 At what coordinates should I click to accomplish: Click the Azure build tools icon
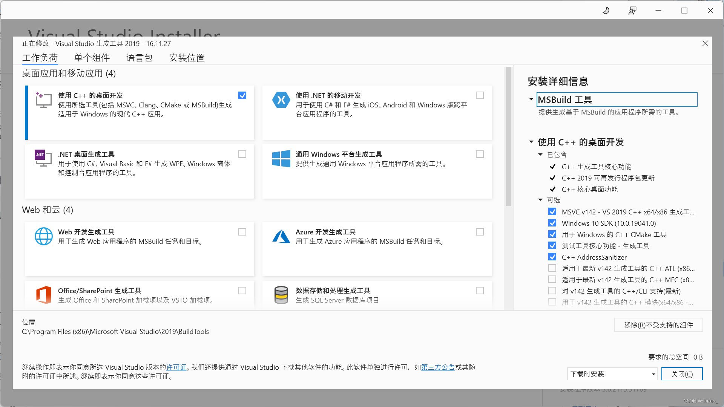(281, 236)
